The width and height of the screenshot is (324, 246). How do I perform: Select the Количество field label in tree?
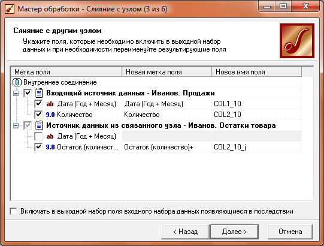[75, 115]
